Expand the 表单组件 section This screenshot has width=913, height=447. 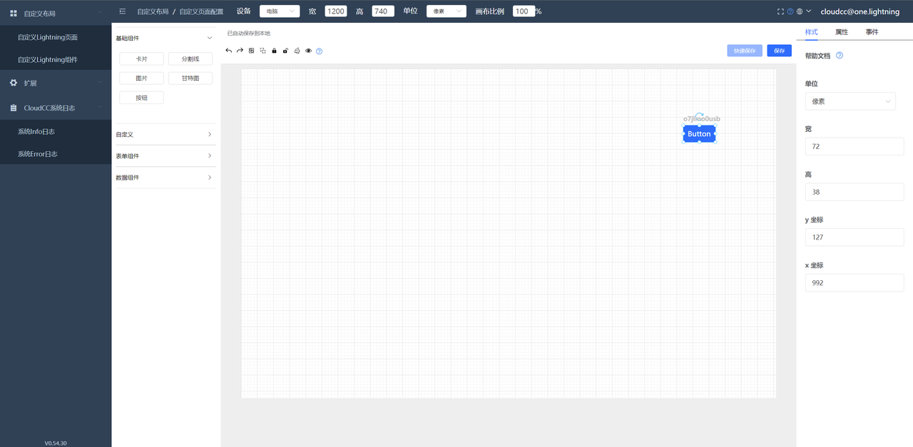(x=164, y=156)
